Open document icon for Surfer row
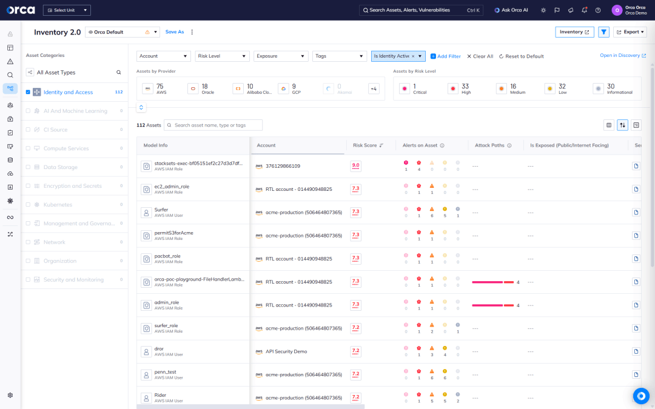The height and width of the screenshot is (409, 655). 636,213
